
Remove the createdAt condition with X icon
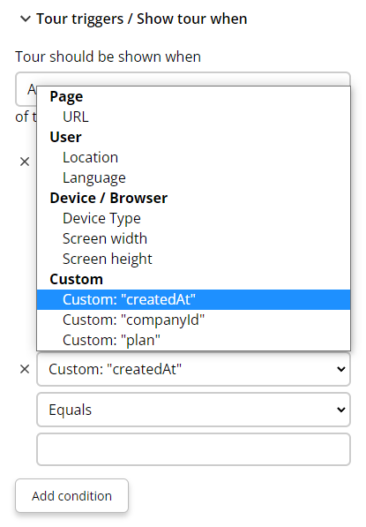pyautogui.click(x=25, y=369)
